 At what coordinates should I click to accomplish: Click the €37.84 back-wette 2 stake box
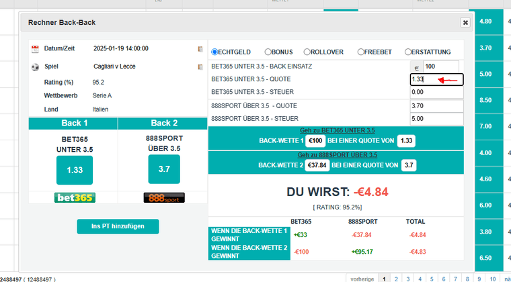317,166
